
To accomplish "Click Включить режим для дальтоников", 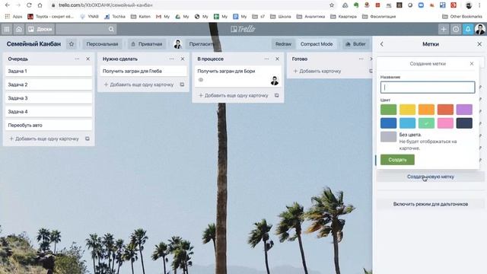I will click(431, 204).
